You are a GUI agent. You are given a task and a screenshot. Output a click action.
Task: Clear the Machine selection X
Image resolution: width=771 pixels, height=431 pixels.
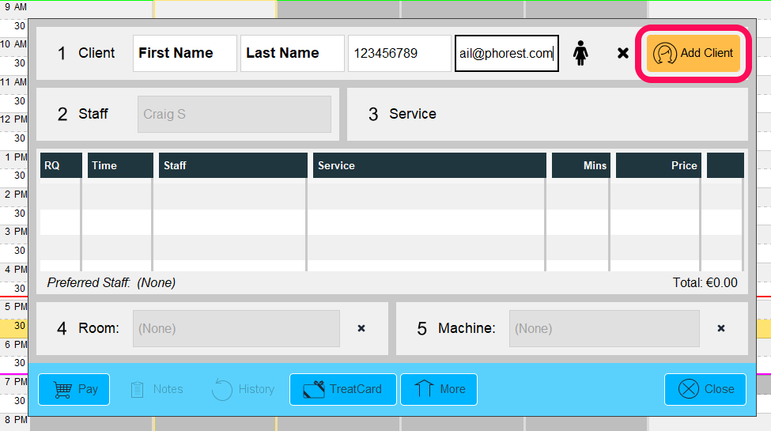[721, 328]
